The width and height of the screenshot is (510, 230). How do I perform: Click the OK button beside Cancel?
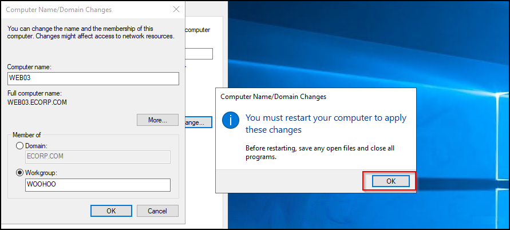click(x=111, y=211)
